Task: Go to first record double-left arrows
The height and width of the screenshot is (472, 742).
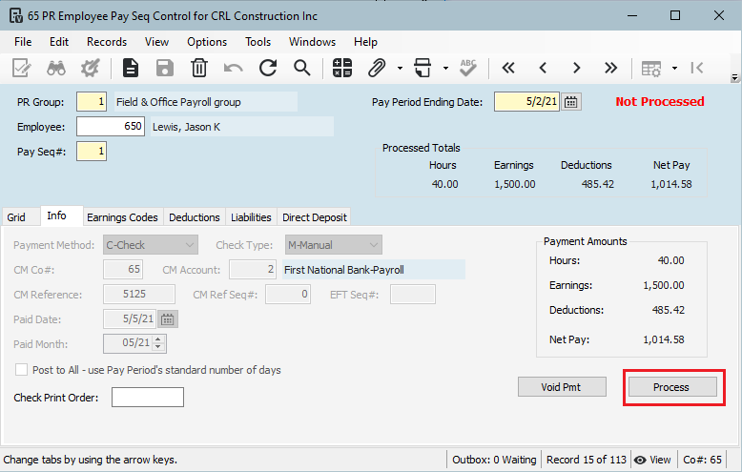Action: click(508, 68)
